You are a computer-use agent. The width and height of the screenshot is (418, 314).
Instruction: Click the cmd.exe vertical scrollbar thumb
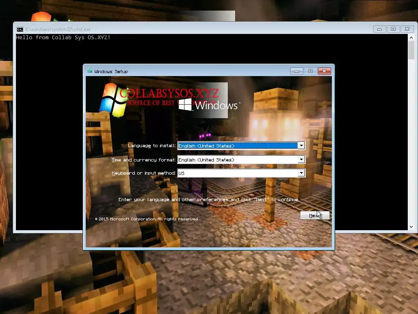click(x=411, y=50)
